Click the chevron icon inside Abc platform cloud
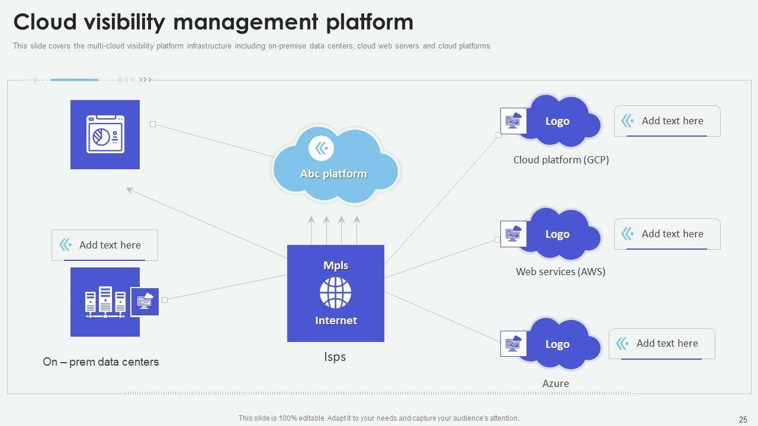The image size is (758, 426). [322, 148]
